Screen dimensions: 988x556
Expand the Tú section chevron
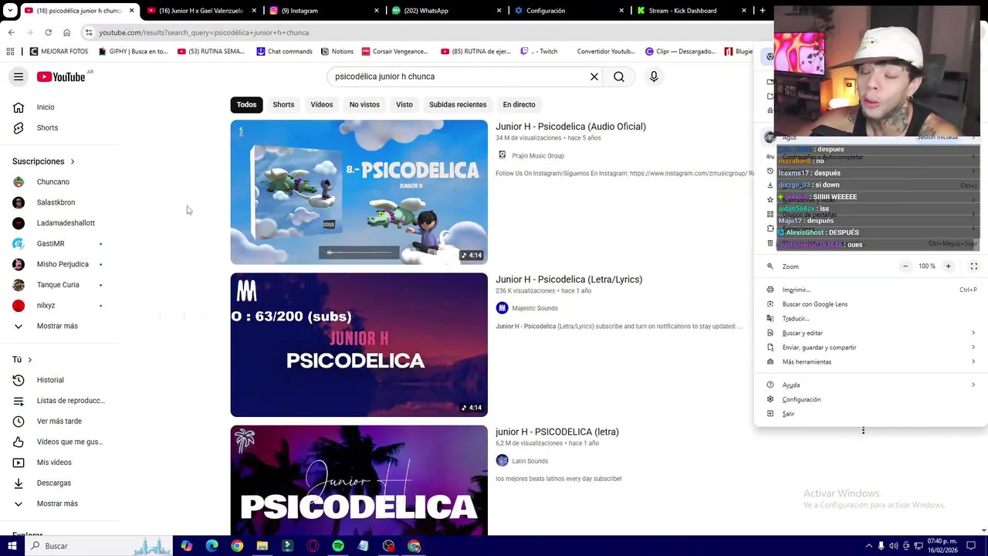click(x=30, y=360)
